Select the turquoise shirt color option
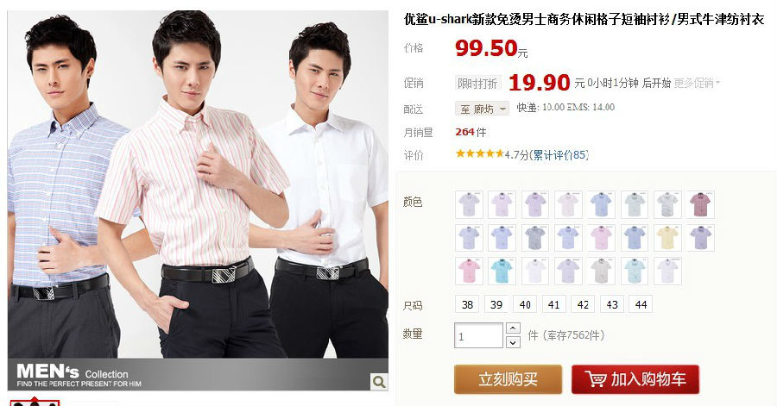777x406 pixels. click(502, 271)
